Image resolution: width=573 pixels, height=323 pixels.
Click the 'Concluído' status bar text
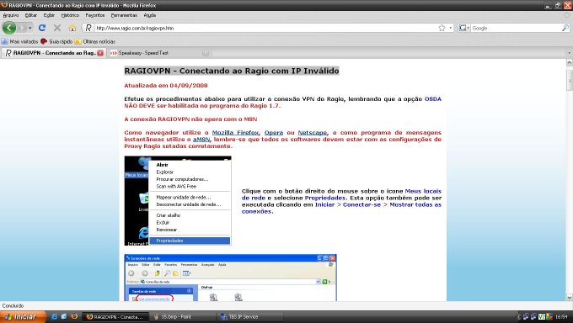(x=13, y=306)
